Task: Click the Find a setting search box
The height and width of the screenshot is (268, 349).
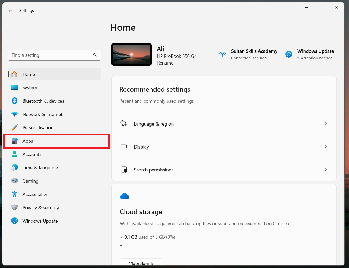Action: (51, 55)
